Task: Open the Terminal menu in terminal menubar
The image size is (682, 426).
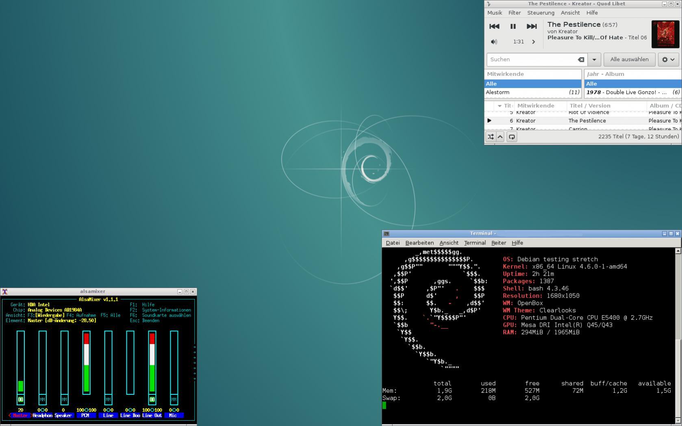Action: pos(475,243)
